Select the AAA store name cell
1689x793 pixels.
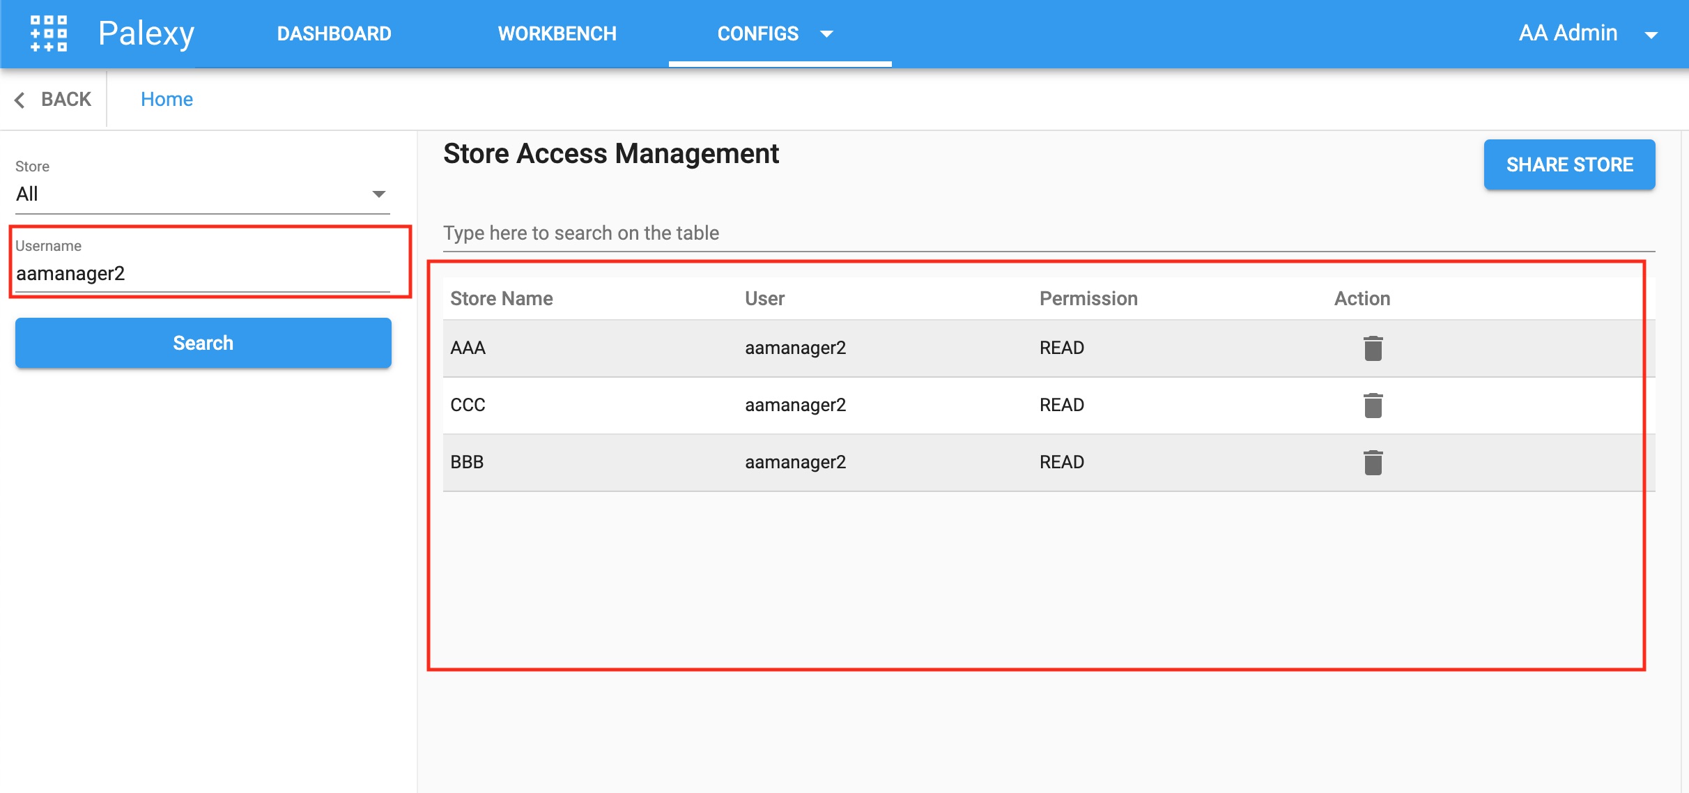468,348
